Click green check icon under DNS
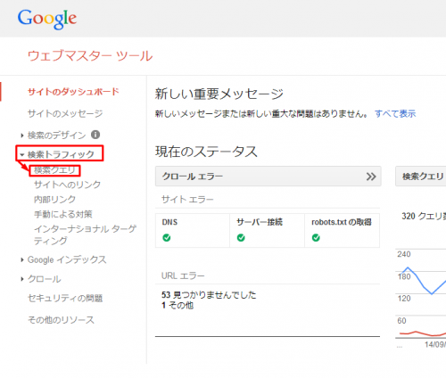 click(167, 238)
